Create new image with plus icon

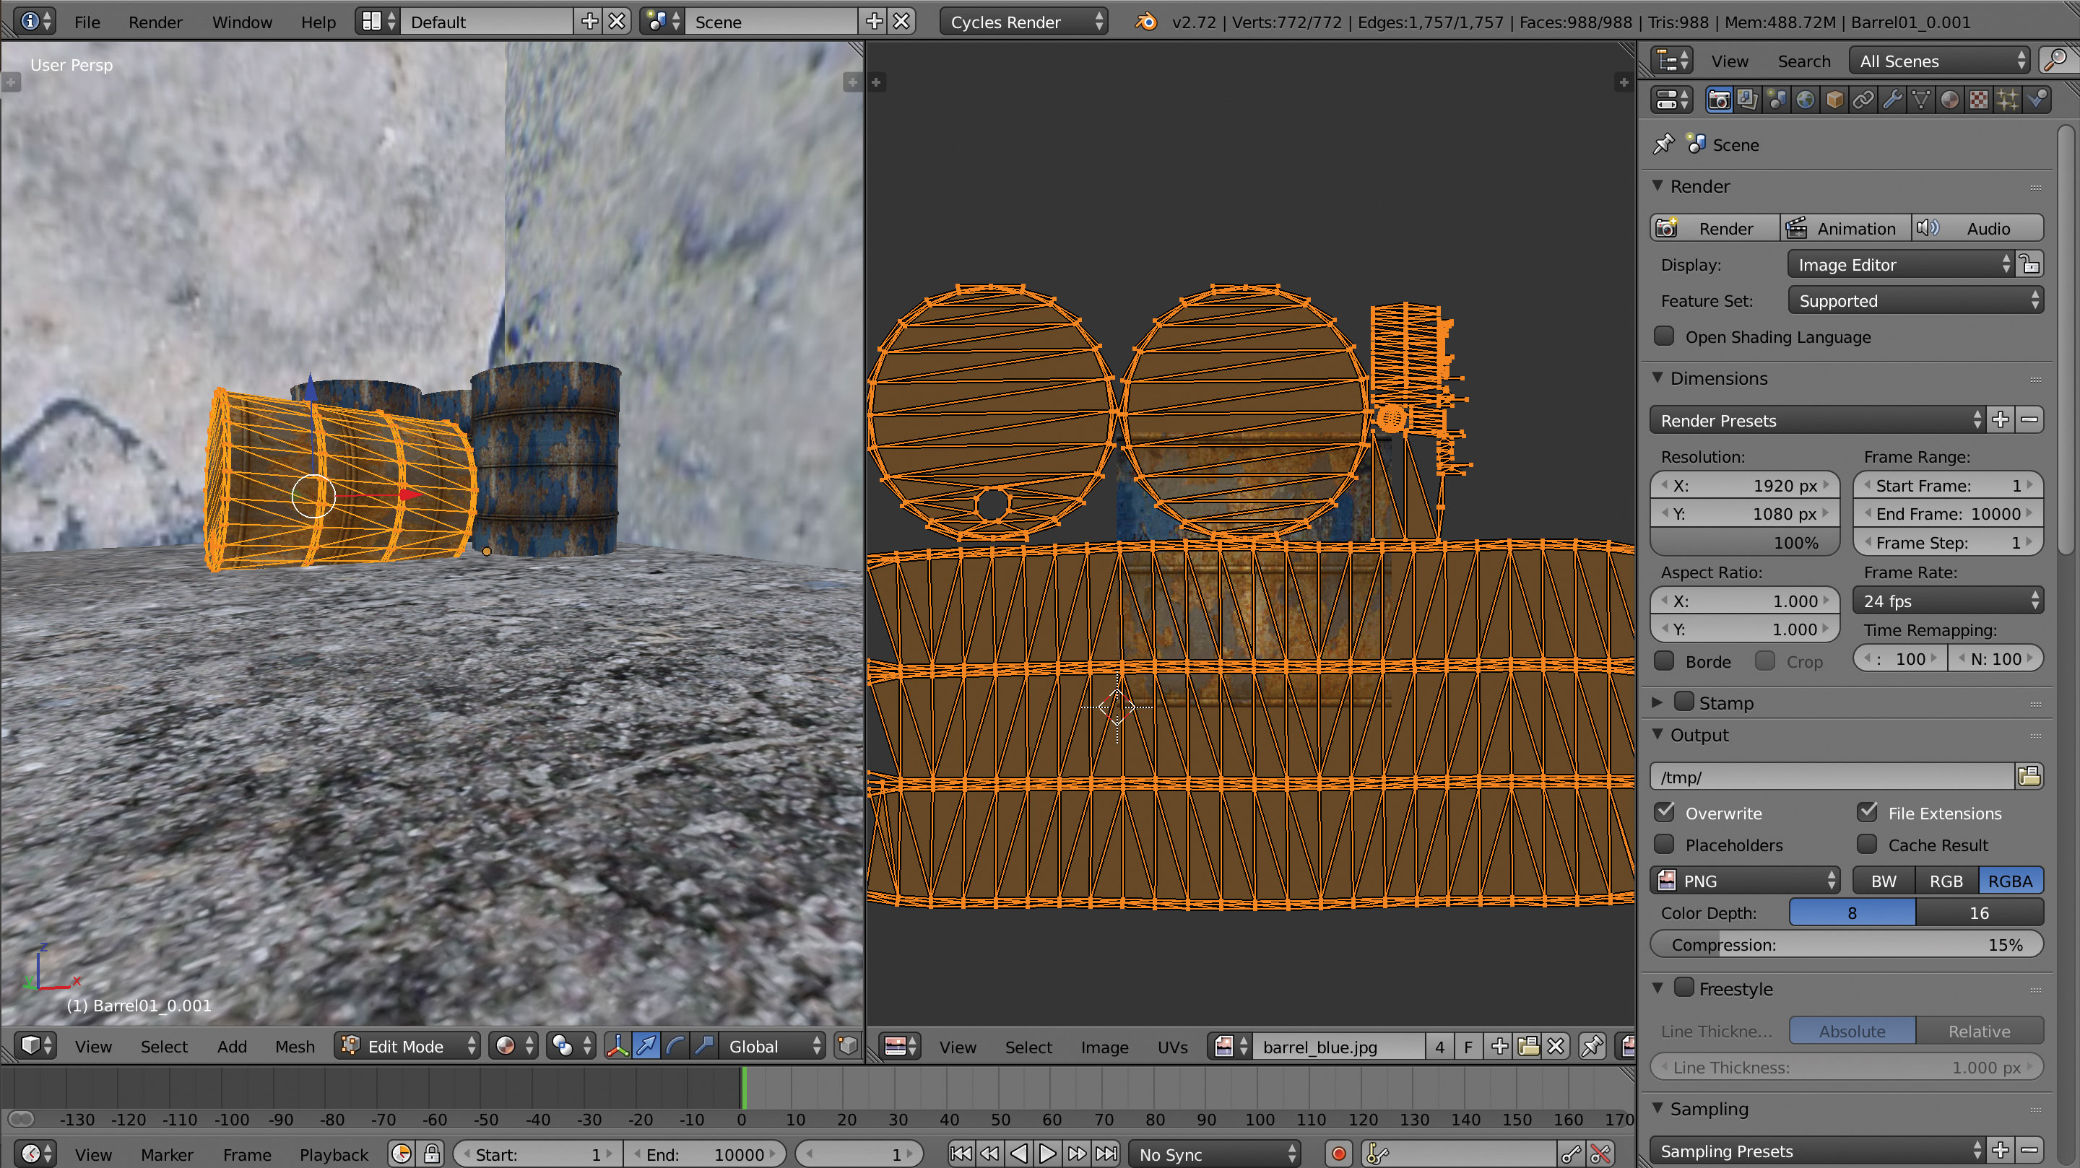pos(1499,1047)
